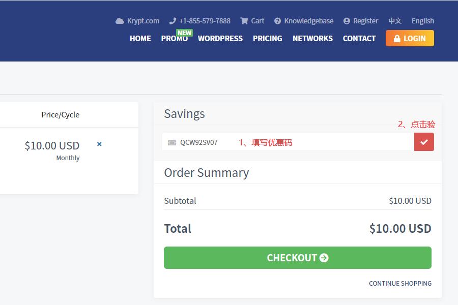The width and height of the screenshot is (458, 305).
Task: Remove the $10.00 item with blue X
Action: pyautogui.click(x=99, y=144)
